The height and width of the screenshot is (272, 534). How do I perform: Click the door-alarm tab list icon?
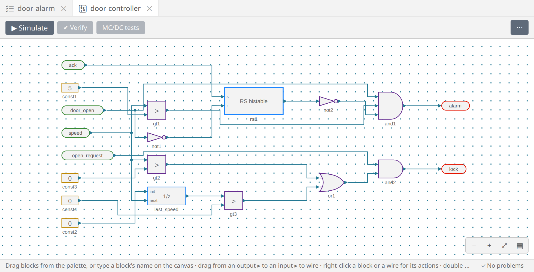pyautogui.click(x=10, y=9)
